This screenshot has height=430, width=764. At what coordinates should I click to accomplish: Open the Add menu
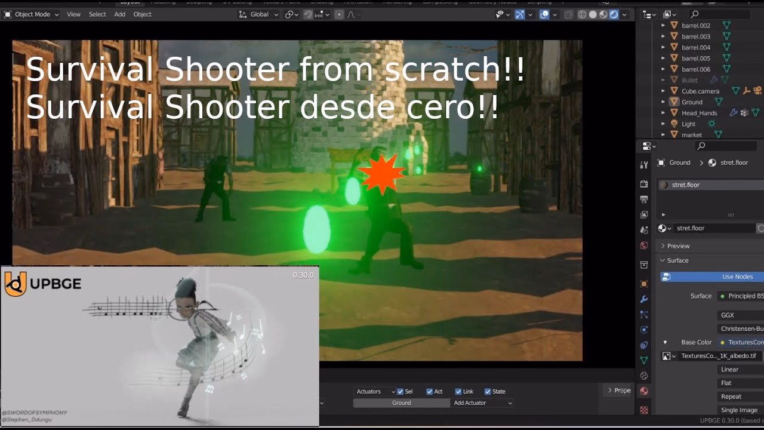click(119, 14)
